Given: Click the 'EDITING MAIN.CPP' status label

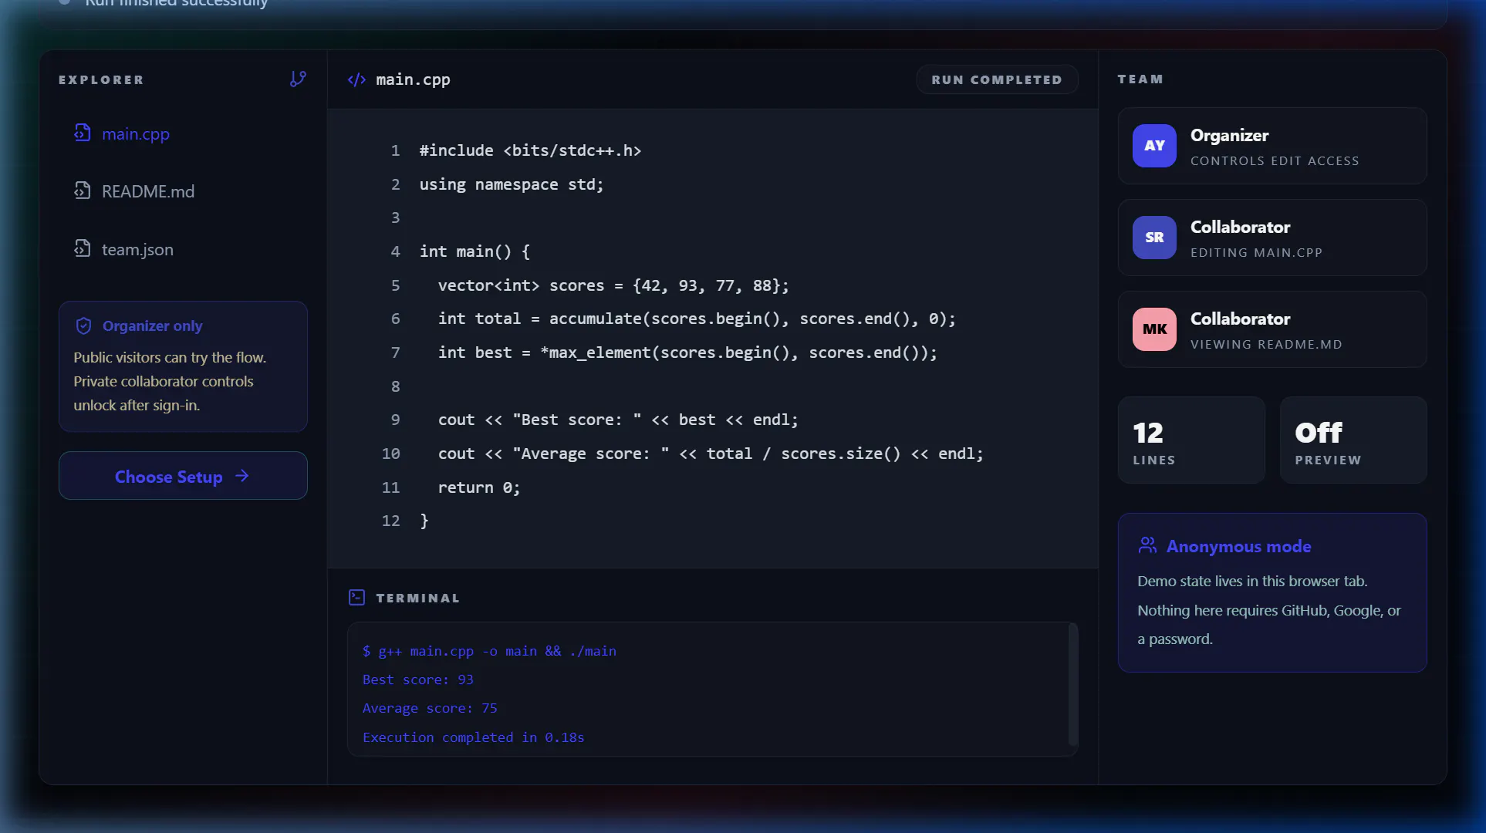Looking at the screenshot, I should (x=1256, y=252).
